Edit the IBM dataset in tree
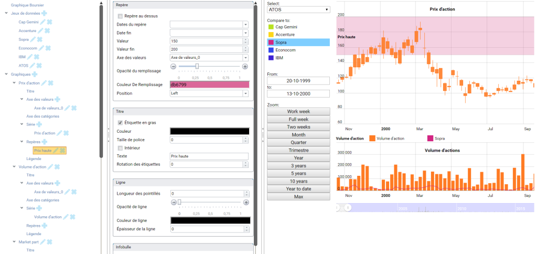 point(30,57)
